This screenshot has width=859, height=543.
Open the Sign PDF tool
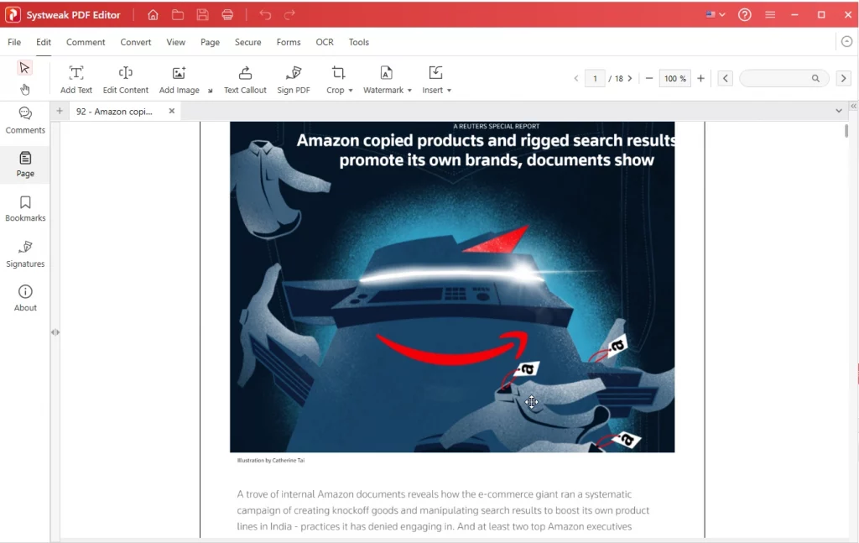coord(293,80)
